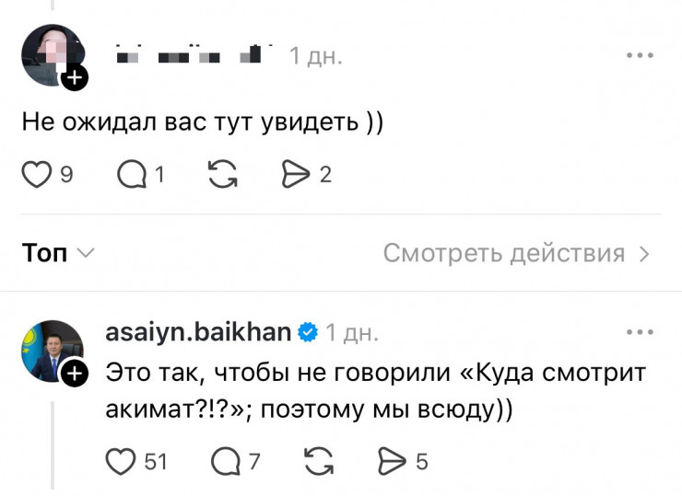
Task: Repost asaiyn.baikhan's reply
Action: pyautogui.click(x=319, y=460)
